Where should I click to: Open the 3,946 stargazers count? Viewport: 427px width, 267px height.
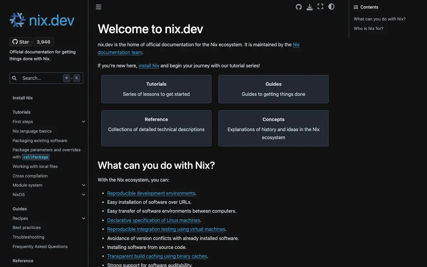click(43, 42)
